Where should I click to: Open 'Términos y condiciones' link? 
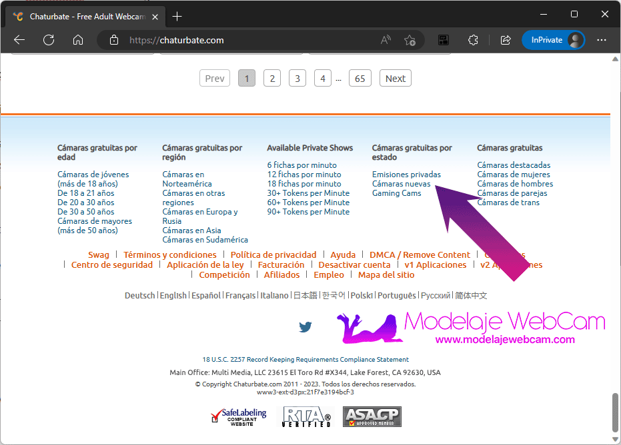[170, 254]
